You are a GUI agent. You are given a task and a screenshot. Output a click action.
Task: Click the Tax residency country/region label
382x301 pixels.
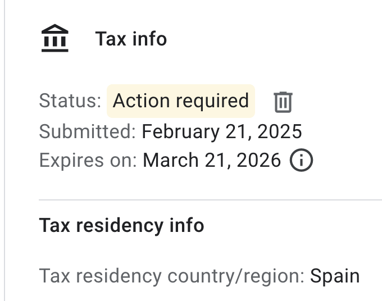click(172, 276)
